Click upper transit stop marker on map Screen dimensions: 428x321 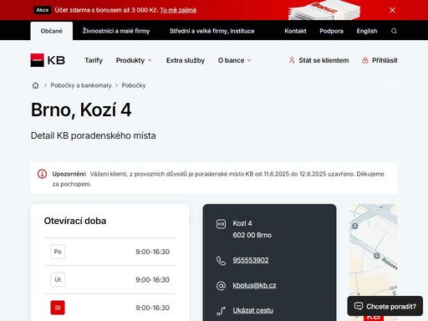pos(355,226)
